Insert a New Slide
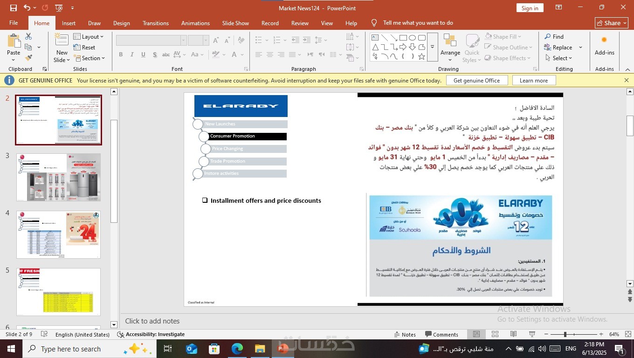The width and height of the screenshot is (634, 358). [x=62, y=48]
